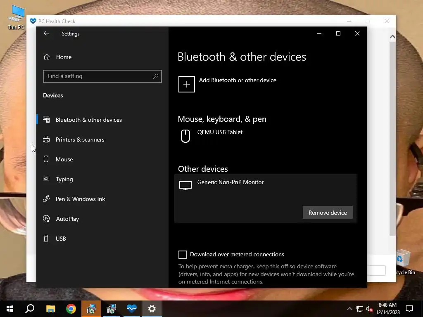Select This PC desktop icon
The height and width of the screenshot is (317, 423).
click(x=16, y=17)
